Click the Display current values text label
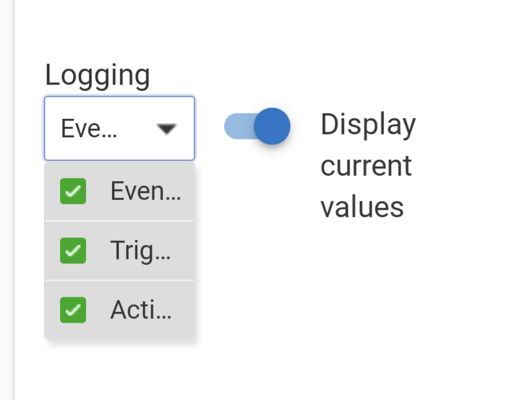The image size is (516, 400). [x=368, y=165]
